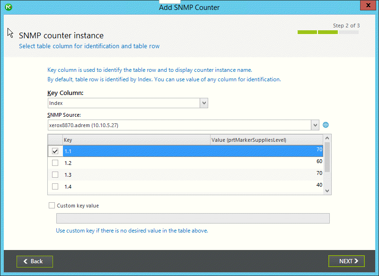Click the Step 2 of 3 progress bar
Image resolution: width=379 pixels, height=276 pixels.
click(x=328, y=32)
